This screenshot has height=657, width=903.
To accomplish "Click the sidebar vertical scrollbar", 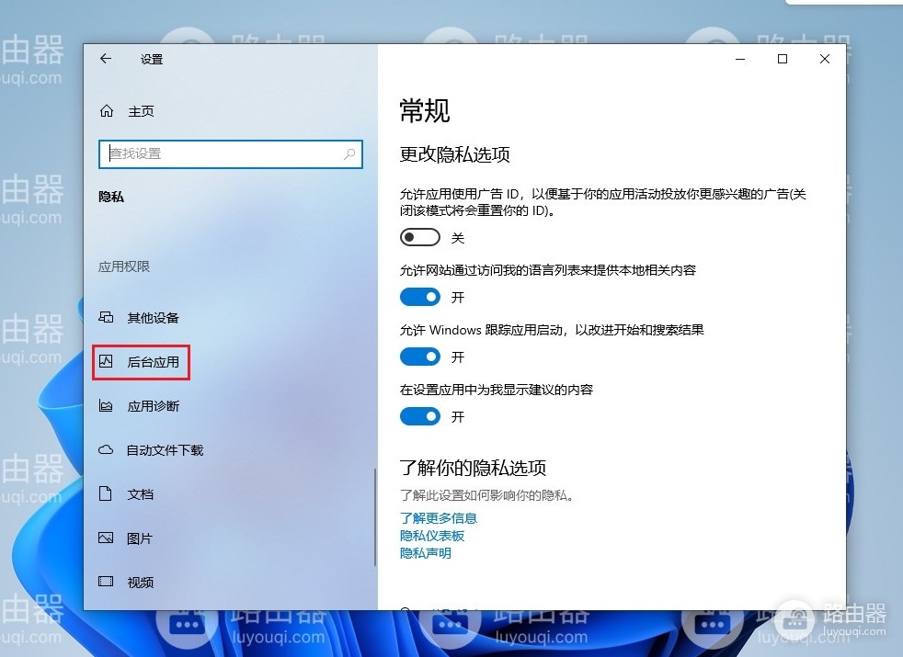I will point(375,516).
